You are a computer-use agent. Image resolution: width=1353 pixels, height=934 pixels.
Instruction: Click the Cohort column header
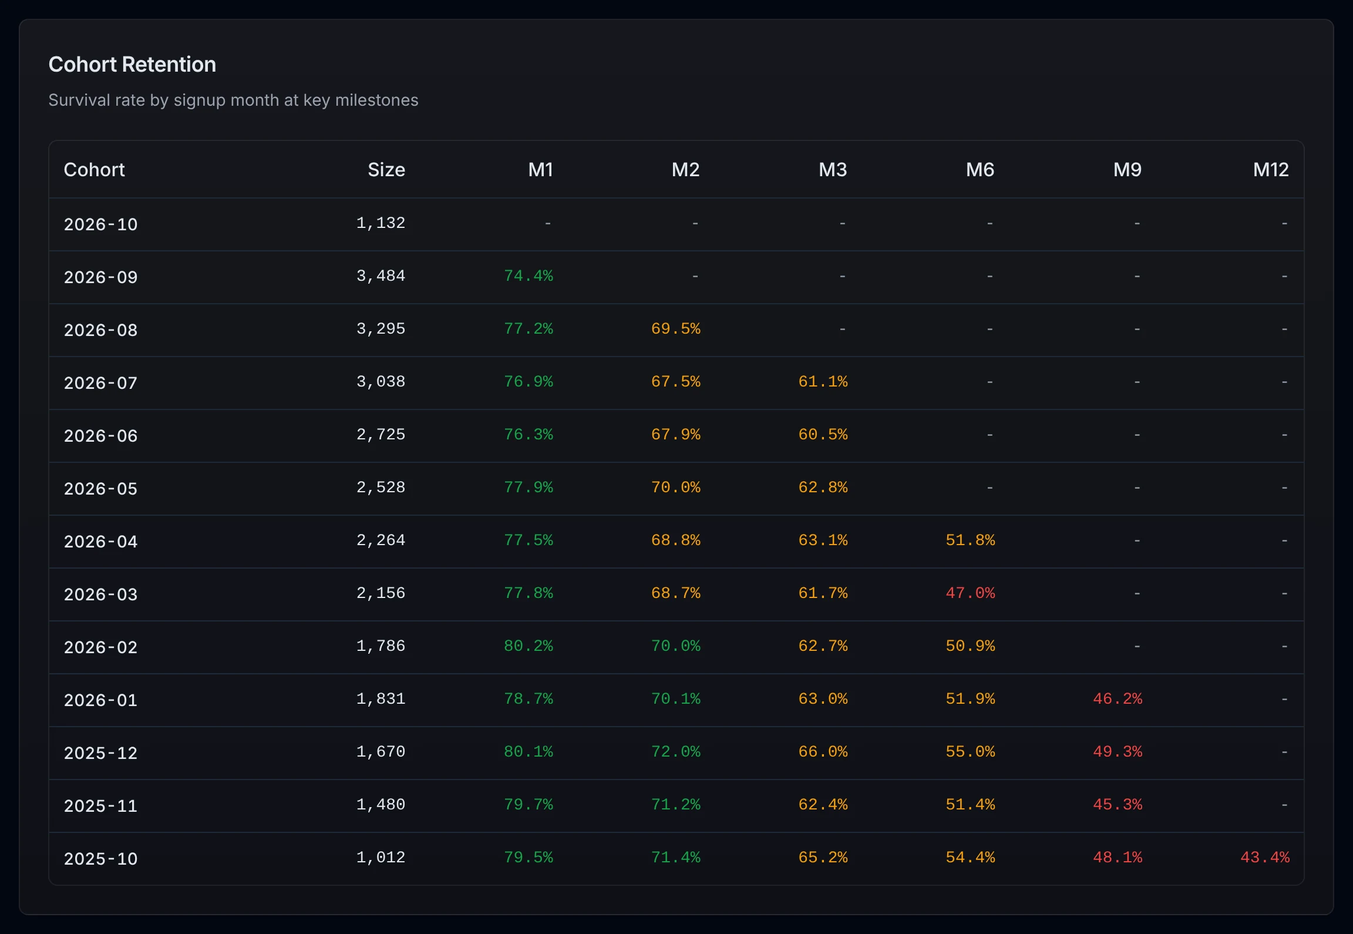94,170
